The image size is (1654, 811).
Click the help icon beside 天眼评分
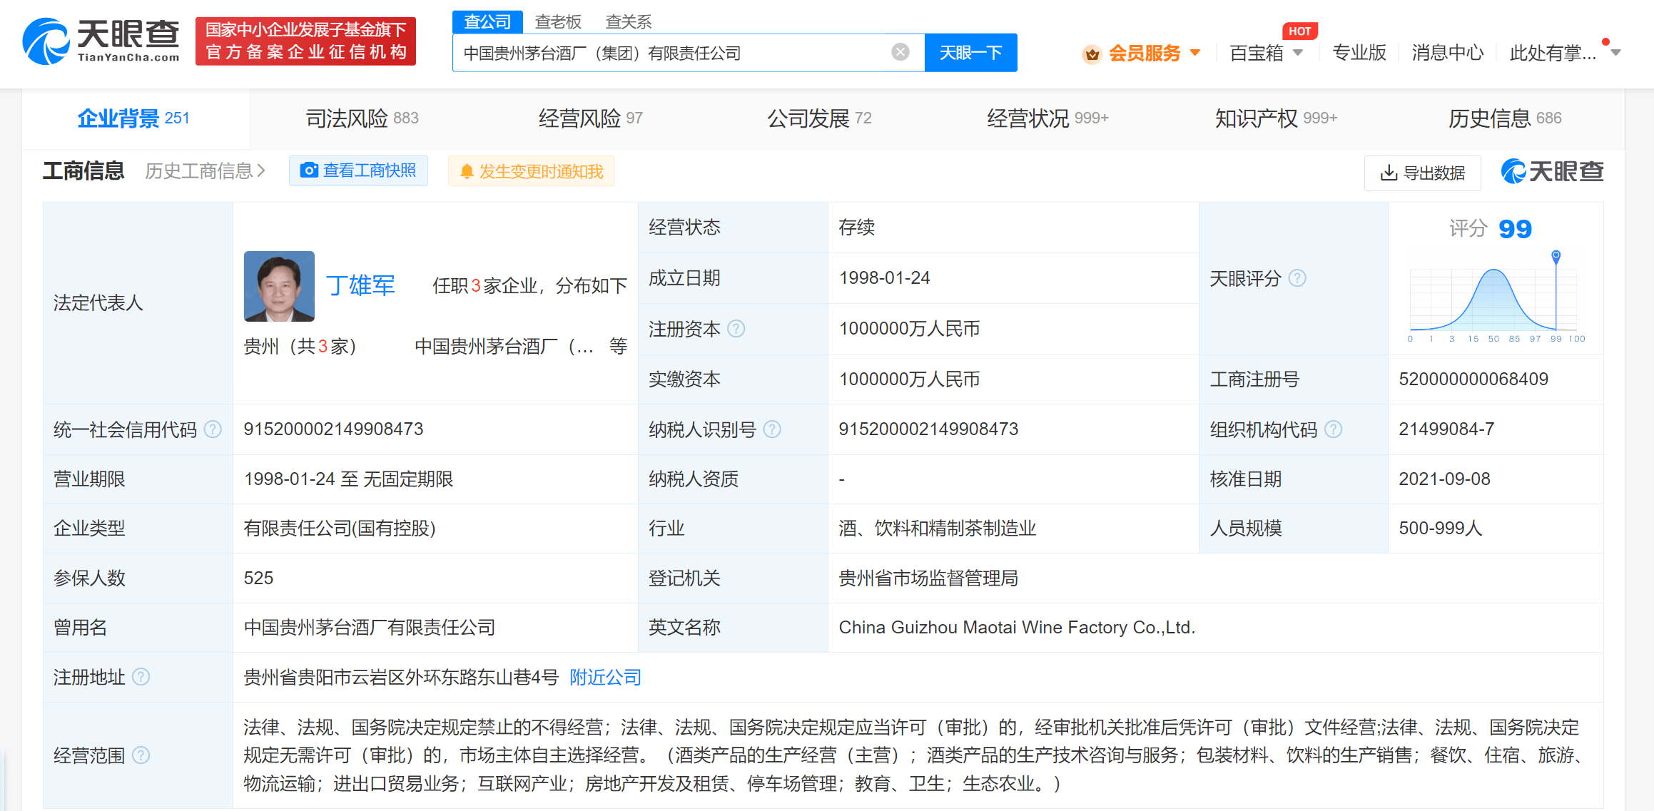click(x=1297, y=278)
